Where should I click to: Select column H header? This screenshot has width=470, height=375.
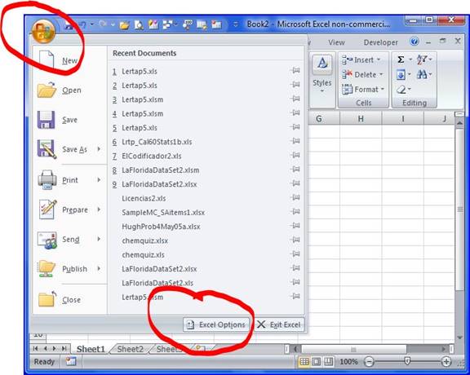click(361, 118)
